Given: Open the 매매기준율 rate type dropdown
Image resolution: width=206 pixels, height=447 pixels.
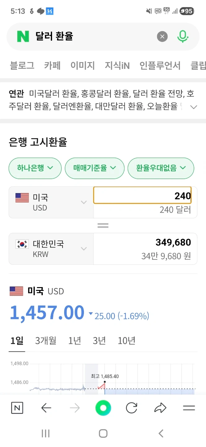Looking at the screenshot, I should (x=94, y=168).
